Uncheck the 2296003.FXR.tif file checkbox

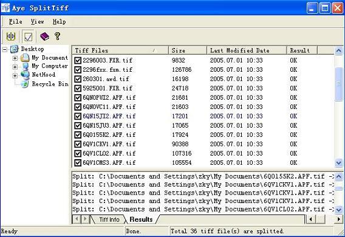pos(78,60)
